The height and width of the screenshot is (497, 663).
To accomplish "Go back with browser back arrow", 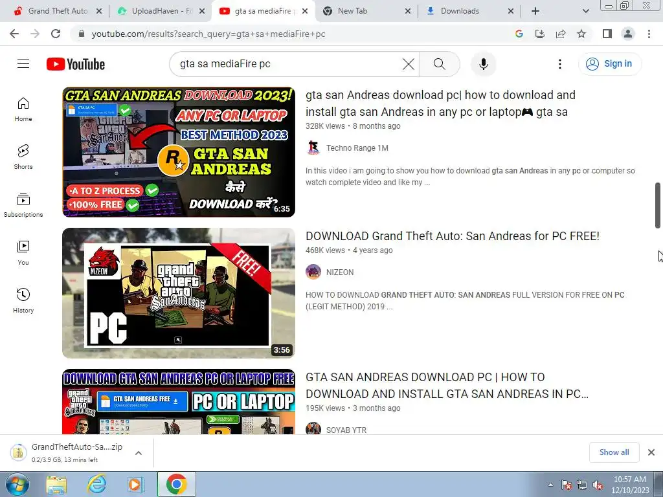I will 14,34.
